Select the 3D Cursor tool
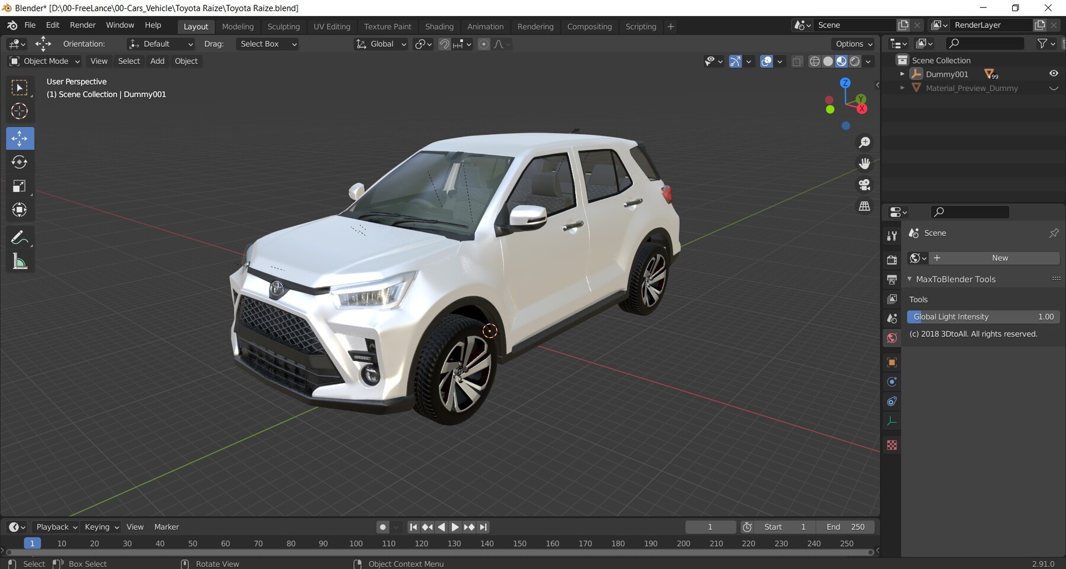This screenshot has height=569, width=1066. click(20, 111)
